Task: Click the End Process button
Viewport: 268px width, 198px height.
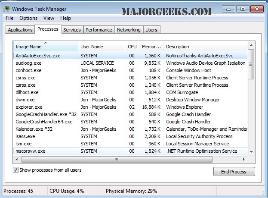Action: (x=234, y=171)
